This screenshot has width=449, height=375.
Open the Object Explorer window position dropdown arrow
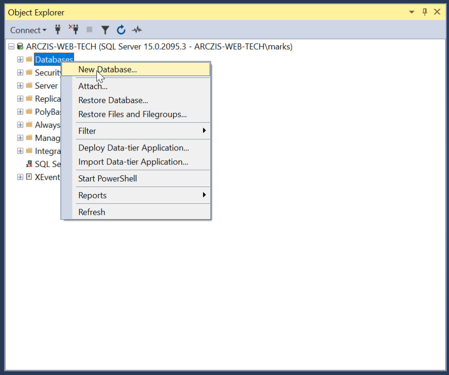[x=412, y=12]
